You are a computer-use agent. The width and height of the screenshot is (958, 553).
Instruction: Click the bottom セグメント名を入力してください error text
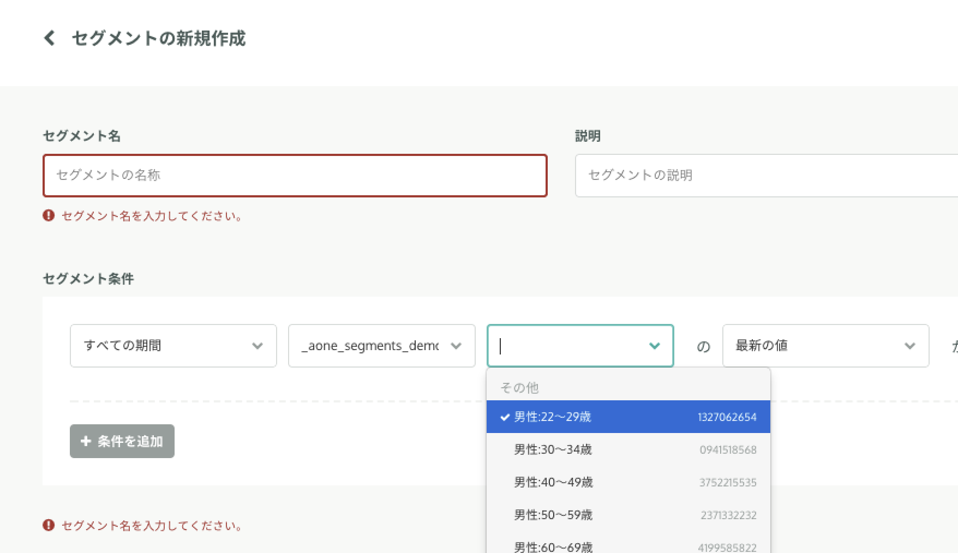click(152, 526)
